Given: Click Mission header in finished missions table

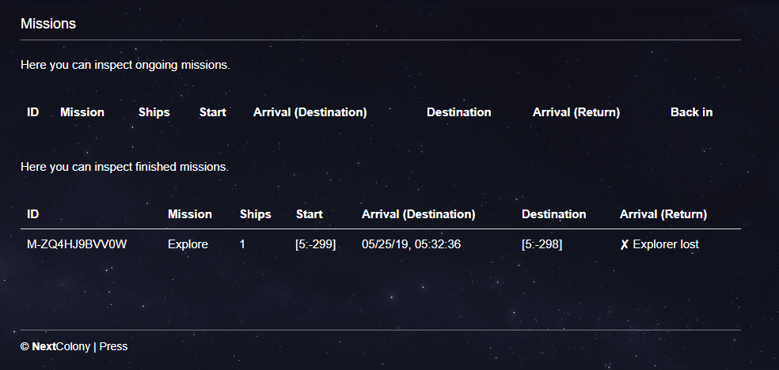Looking at the screenshot, I should (190, 214).
